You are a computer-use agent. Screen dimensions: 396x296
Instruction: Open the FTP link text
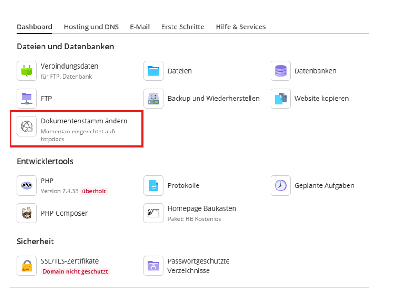click(46, 99)
